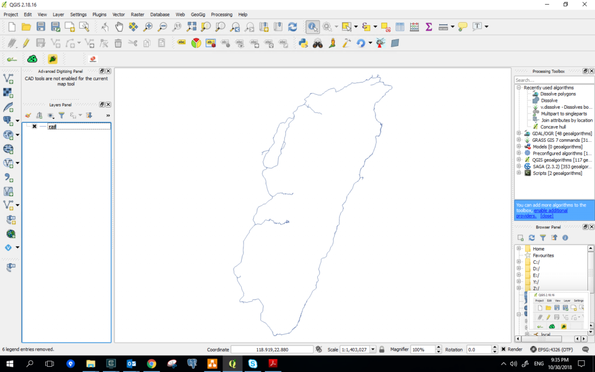Click the coordinate input field

coord(272,349)
